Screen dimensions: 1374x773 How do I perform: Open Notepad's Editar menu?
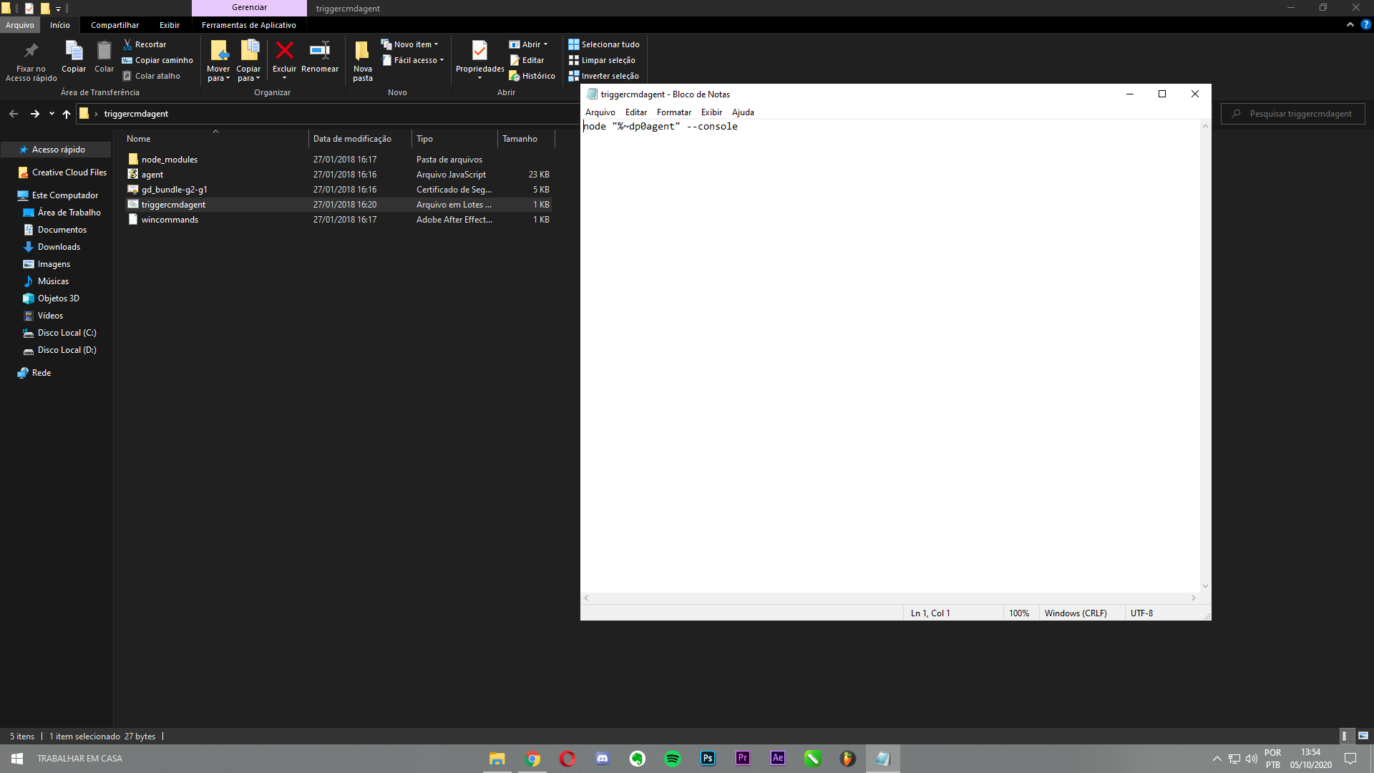click(635, 112)
